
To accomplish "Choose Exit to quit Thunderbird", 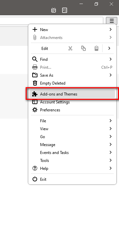I will point(72,179).
